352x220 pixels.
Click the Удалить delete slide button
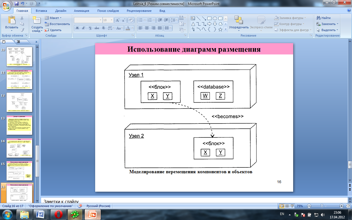(x=53, y=30)
